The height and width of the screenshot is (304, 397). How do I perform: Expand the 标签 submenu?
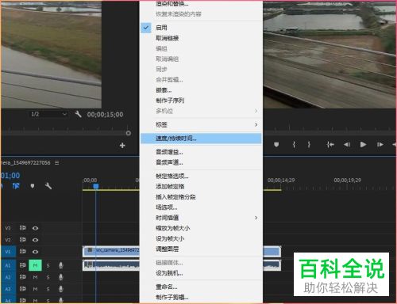coord(201,124)
